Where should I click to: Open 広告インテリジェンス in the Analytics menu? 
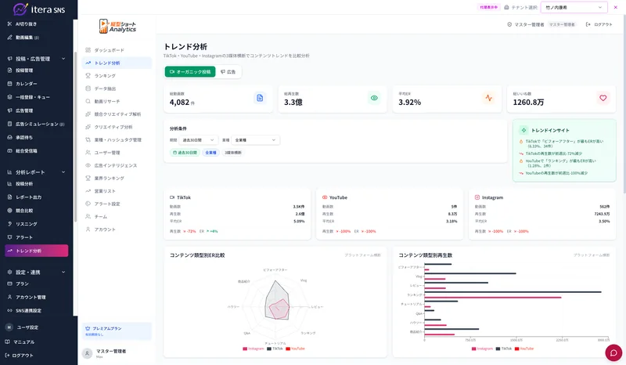click(x=117, y=165)
